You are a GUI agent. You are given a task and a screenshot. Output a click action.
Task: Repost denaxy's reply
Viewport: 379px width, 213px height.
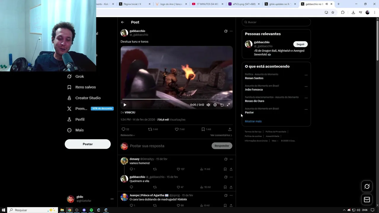(x=155, y=169)
